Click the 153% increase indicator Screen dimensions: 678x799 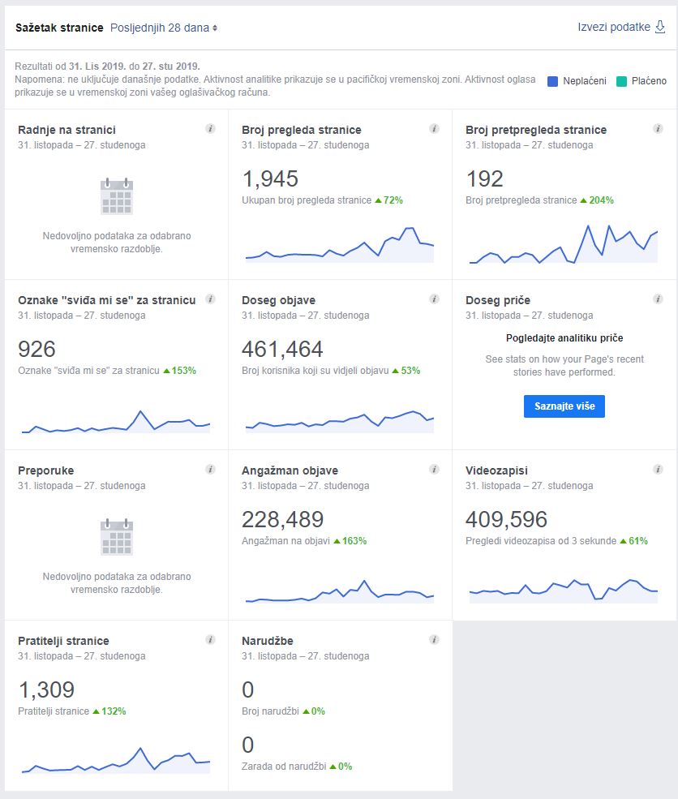[179, 371]
